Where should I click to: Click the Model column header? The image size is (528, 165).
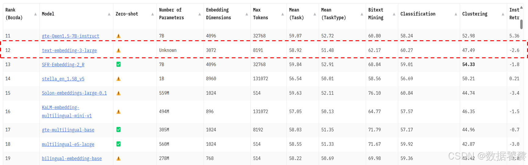48,14
